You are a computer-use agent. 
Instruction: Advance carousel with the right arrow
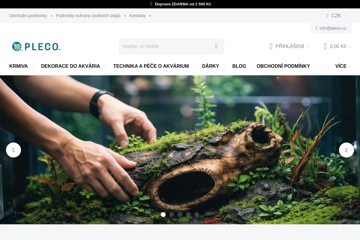coord(346,150)
